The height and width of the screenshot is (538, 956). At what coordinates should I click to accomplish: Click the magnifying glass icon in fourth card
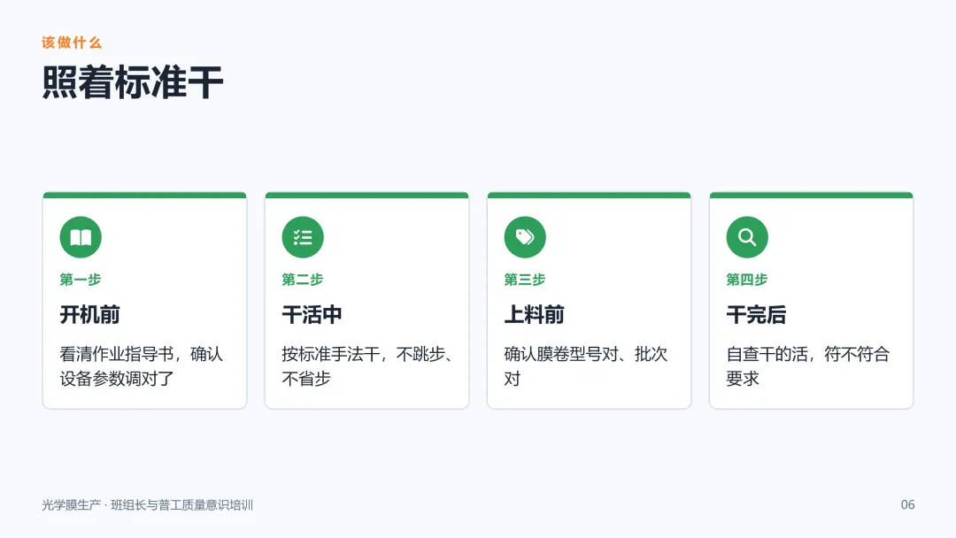pos(747,237)
